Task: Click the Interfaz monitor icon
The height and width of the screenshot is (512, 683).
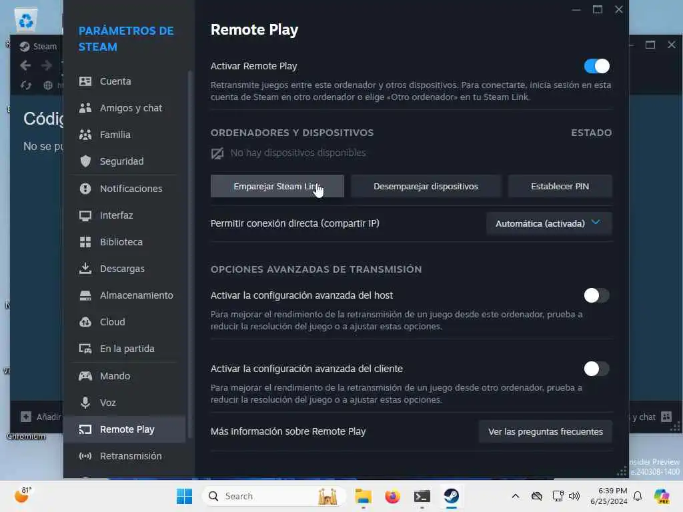Action: tap(85, 215)
